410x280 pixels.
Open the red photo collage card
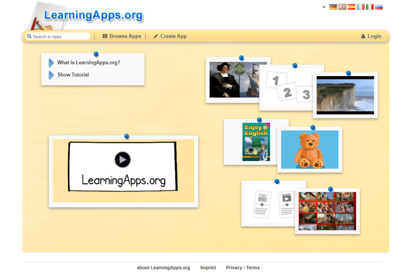click(x=328, y=211)
